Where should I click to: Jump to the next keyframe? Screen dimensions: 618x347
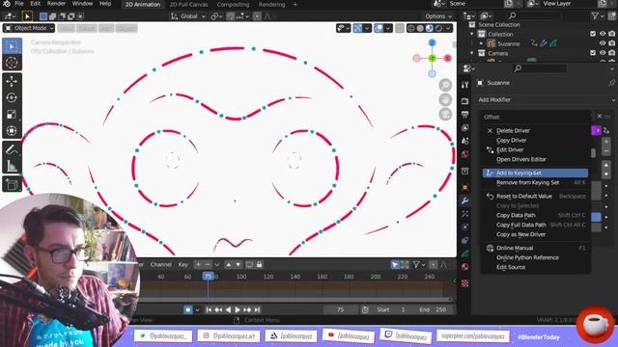point(247,310)
